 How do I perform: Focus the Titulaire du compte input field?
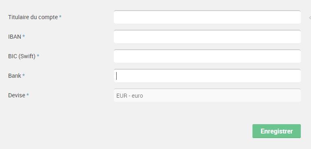(207, 17)
